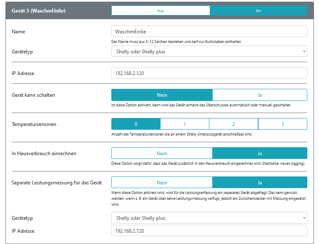This screenshot has height=244, width=319.
Task: Set In Hausverbrauch einrechnen to Nein
Action: pyautogui.click(x=162, y=153)
